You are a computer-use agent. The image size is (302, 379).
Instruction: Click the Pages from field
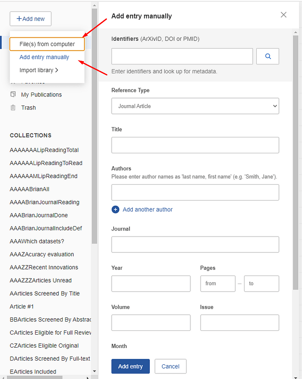(218, 284)
